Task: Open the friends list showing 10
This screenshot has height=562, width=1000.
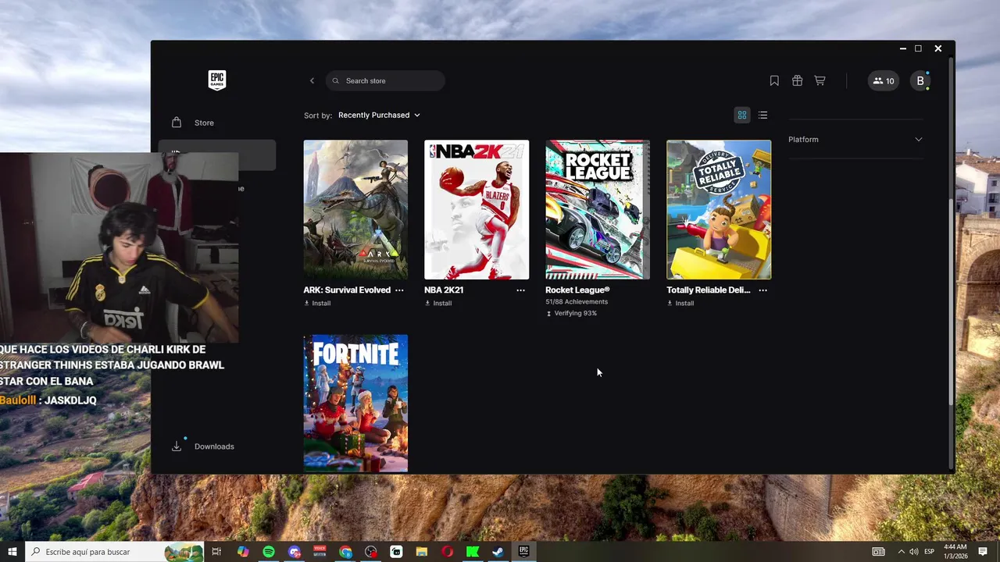Action: (884, 80)
